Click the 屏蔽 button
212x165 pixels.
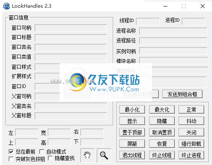(x=132, y=144)
